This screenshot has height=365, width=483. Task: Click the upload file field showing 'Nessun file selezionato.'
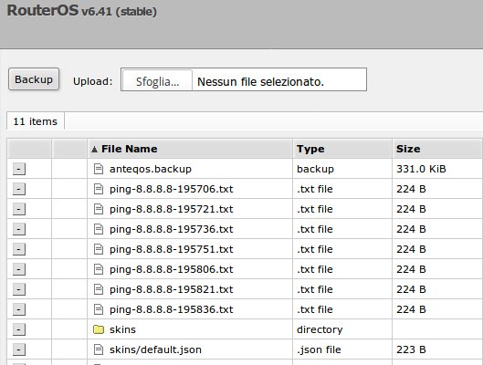pos(244,79)
